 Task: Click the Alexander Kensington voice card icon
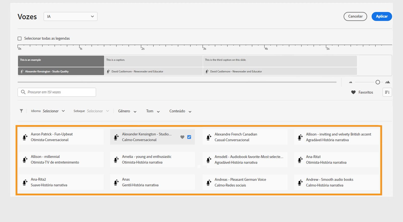pyautogui.click(x=116, y=137)
